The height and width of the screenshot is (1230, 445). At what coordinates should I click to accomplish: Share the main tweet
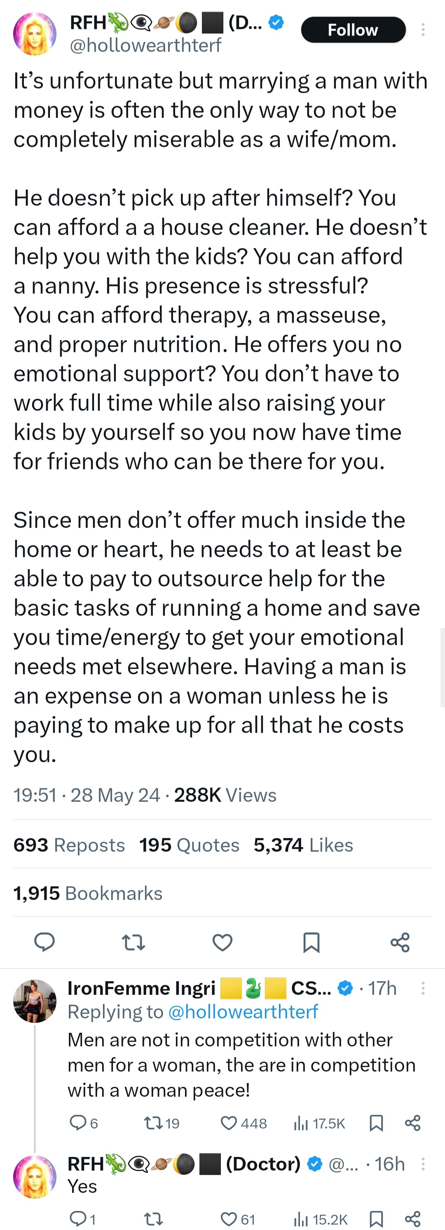[x=400, y=942]
